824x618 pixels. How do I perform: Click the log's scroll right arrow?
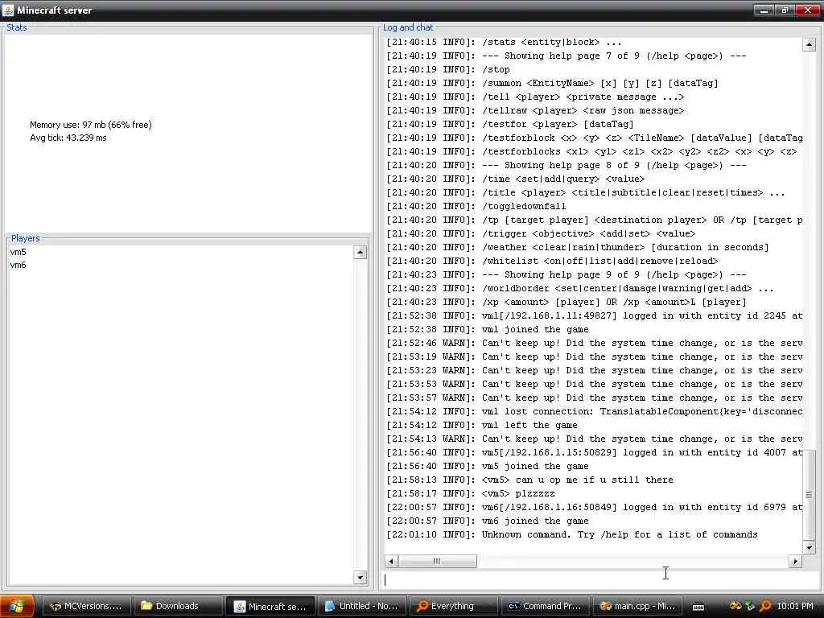pos(796,561)
